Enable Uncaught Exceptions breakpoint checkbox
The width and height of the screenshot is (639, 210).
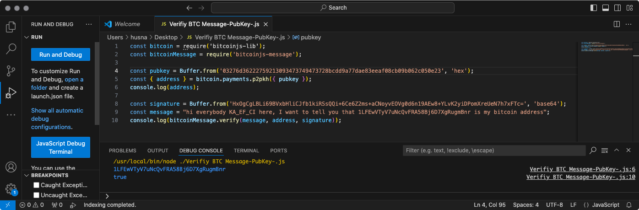(x=37, y=195)
